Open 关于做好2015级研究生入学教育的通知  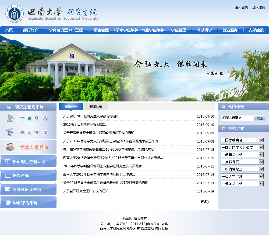tap(91, 116)
